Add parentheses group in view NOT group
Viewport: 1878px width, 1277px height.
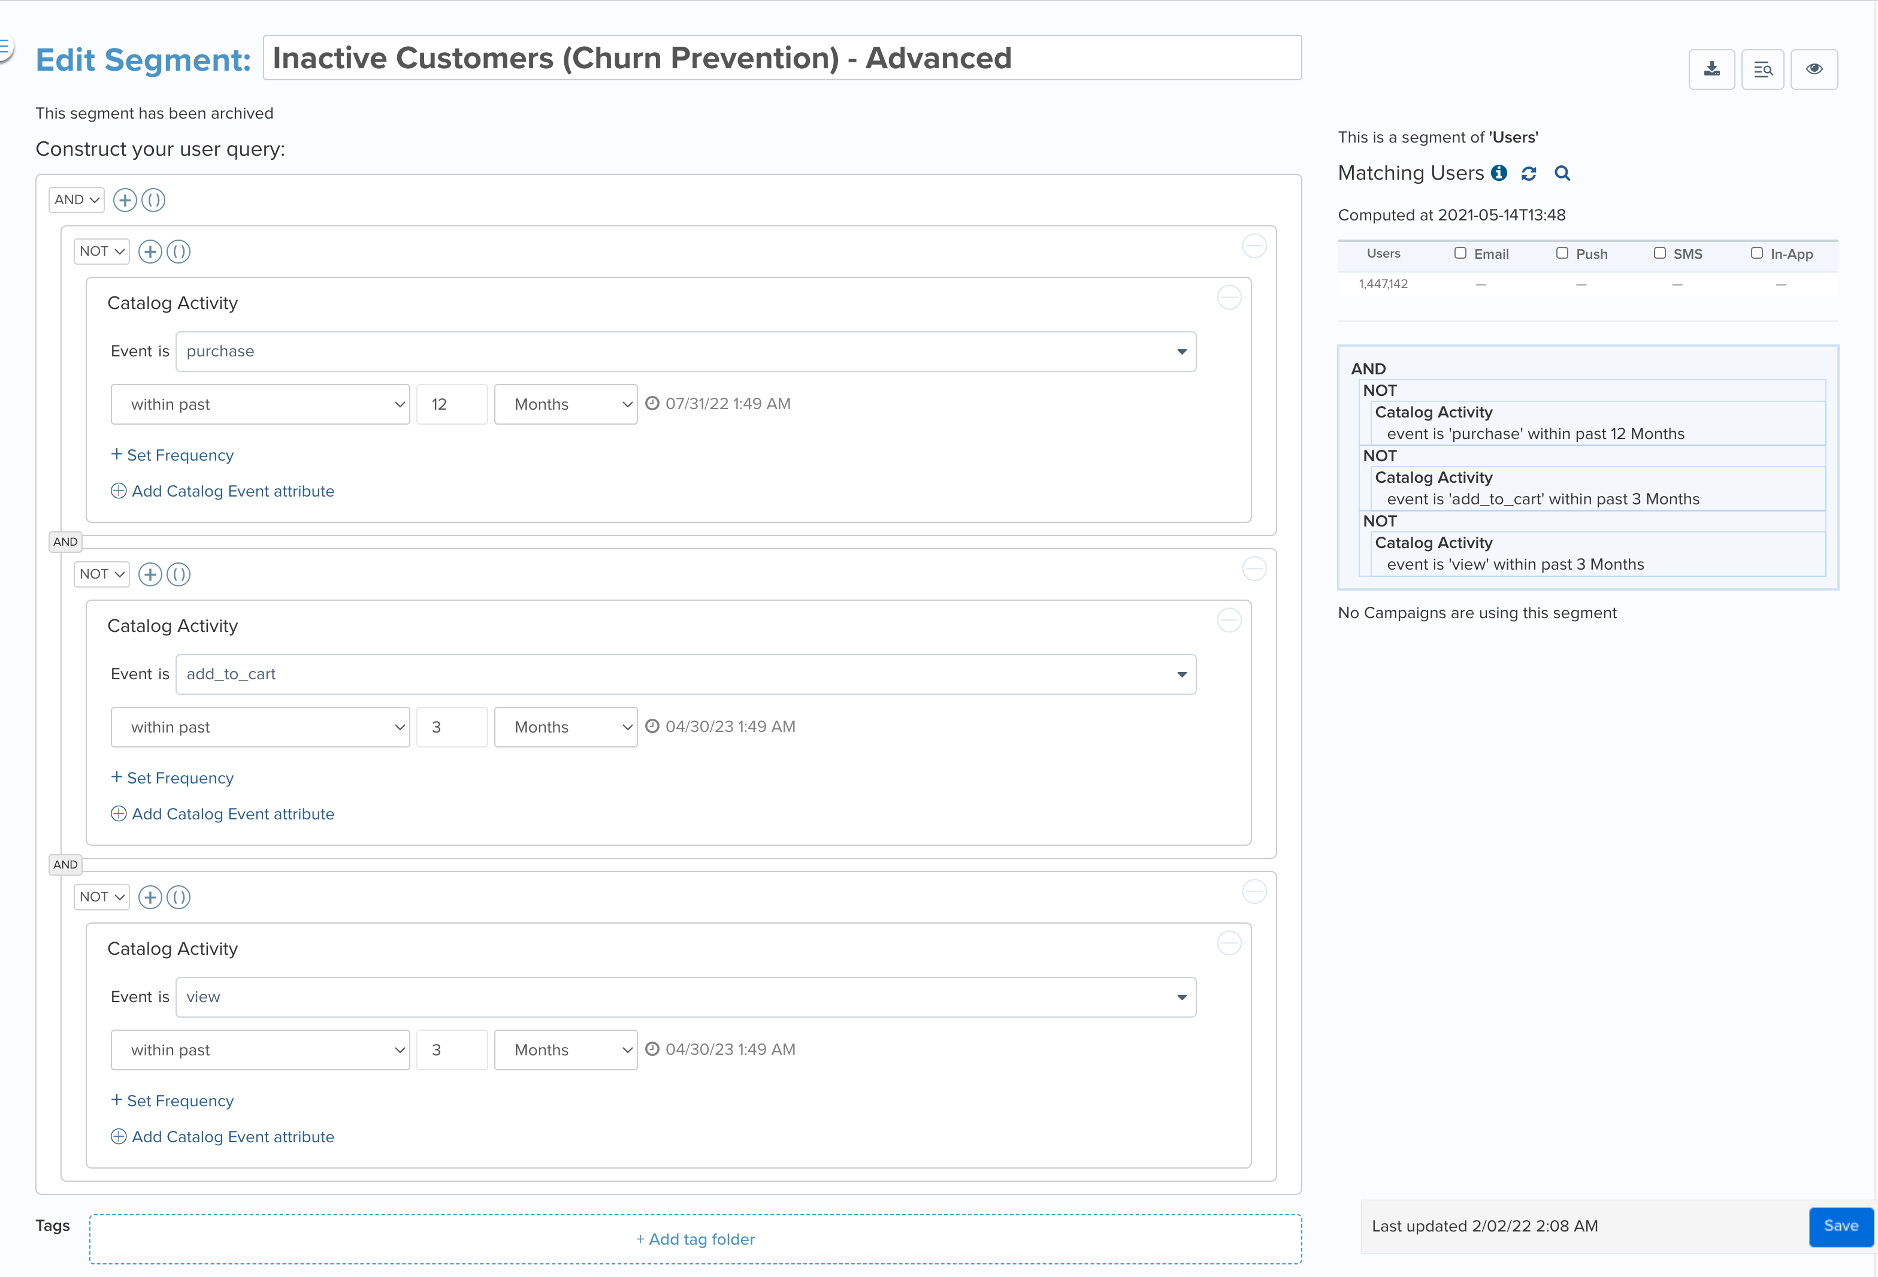pos(179,897)
